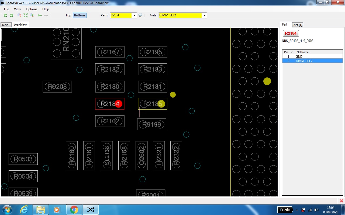The height and width of the screenshot is (215, 345).
Task: Open the View menu
Action: 17,9
